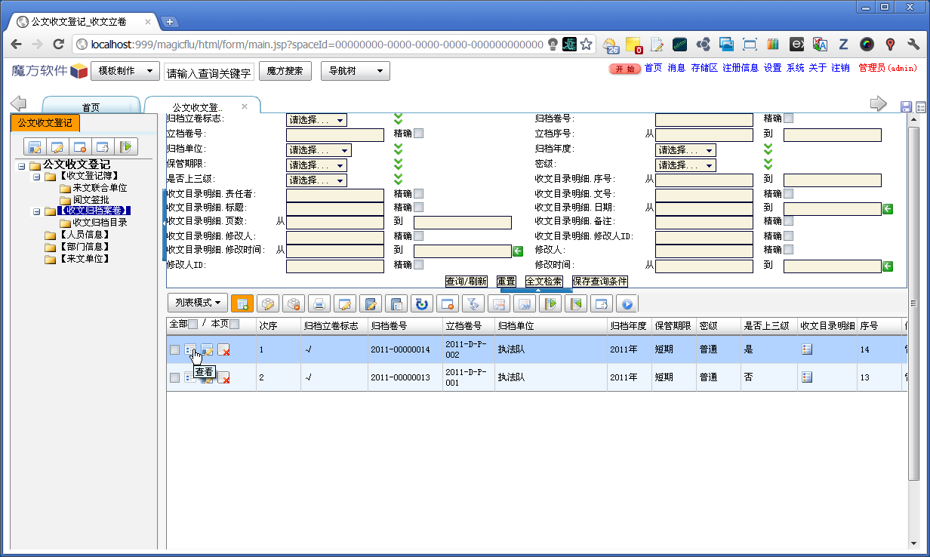Open 保管期限 请选择 dropdown
This screenshot has width=930, height=557.
(316, 165)
